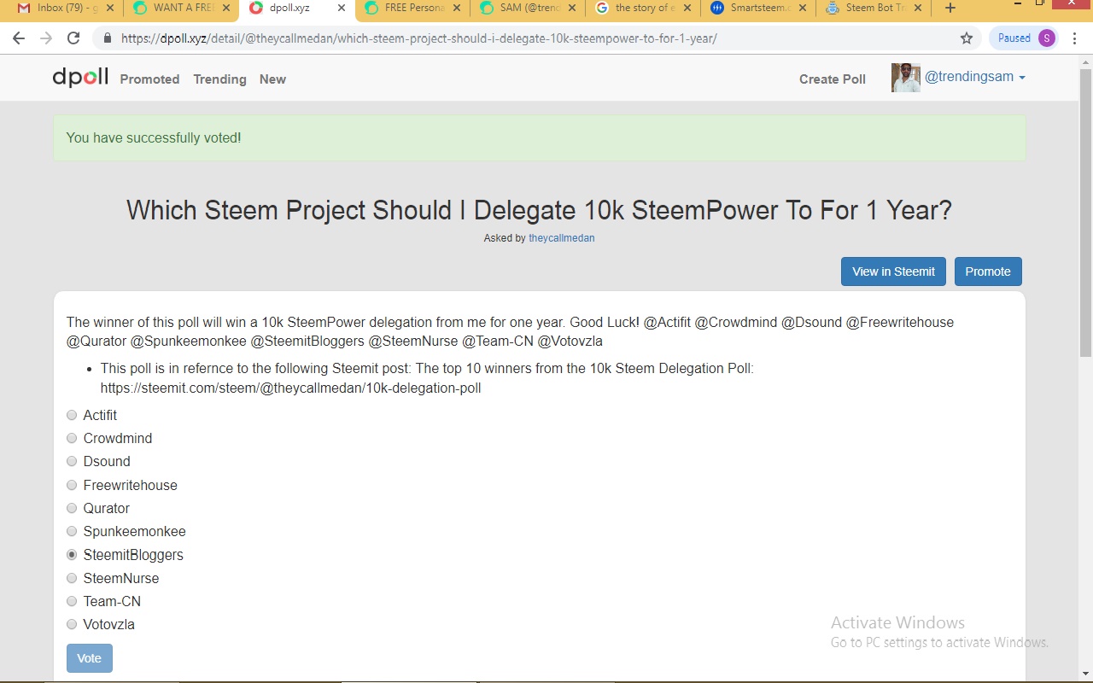Select the Actifit radio option

click(72, 415)
